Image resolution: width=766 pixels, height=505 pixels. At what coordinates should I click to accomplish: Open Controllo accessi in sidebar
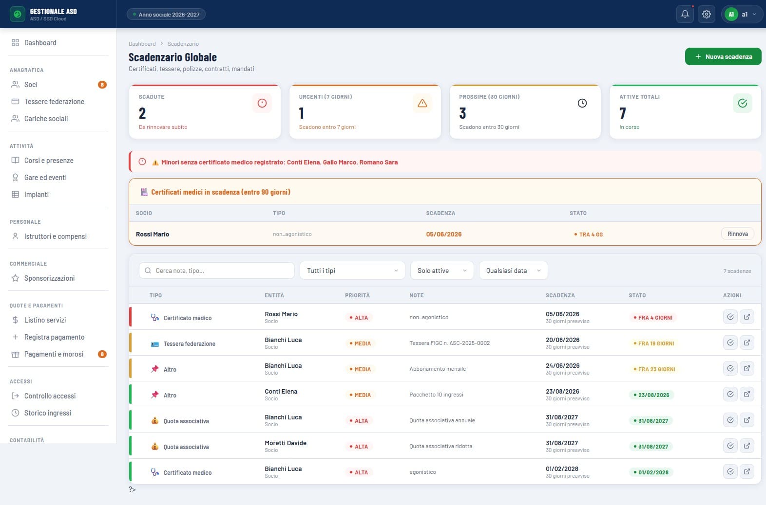(58, 396)
